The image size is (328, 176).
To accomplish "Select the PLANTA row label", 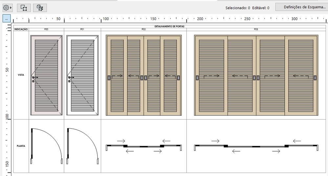I will point(21,146).
